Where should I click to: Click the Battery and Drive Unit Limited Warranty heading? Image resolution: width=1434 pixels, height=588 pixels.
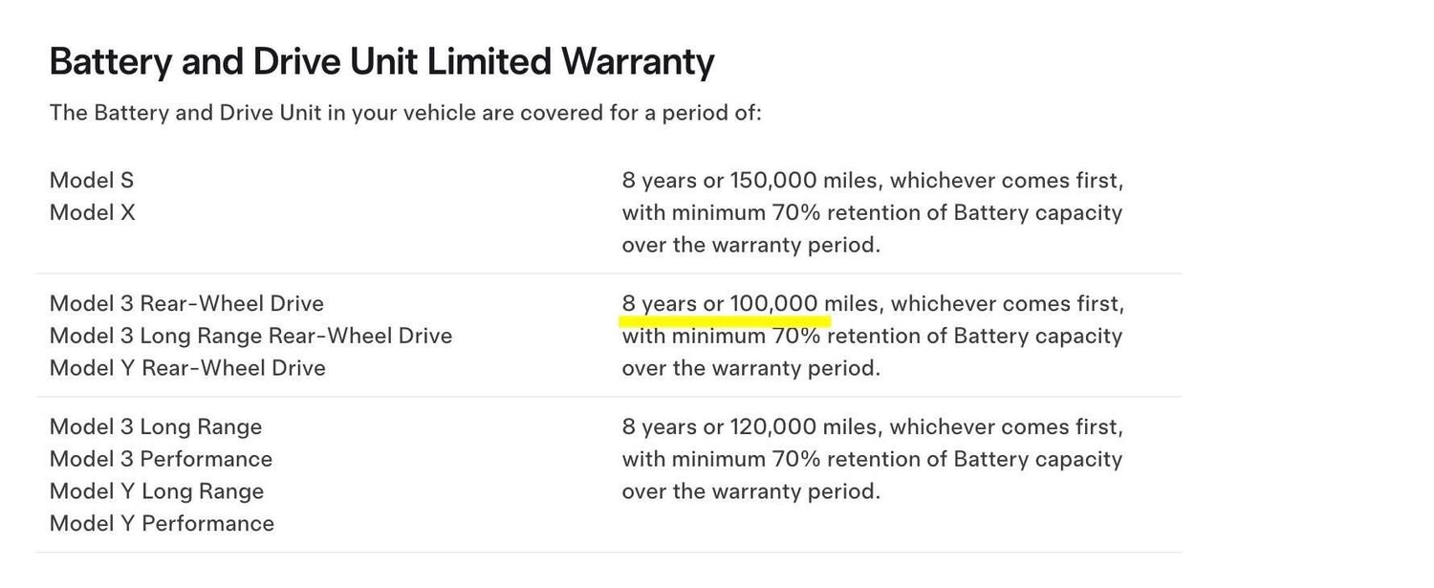(x=381, y=62)
